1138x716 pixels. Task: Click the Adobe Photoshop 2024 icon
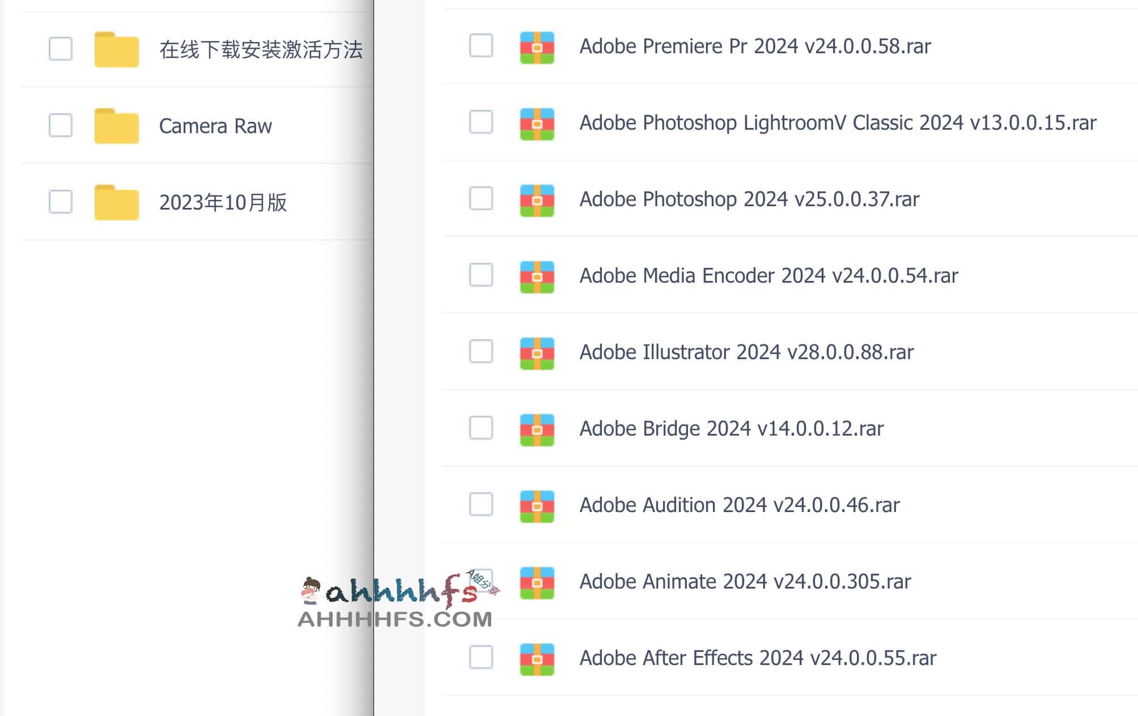click(536, 199)
